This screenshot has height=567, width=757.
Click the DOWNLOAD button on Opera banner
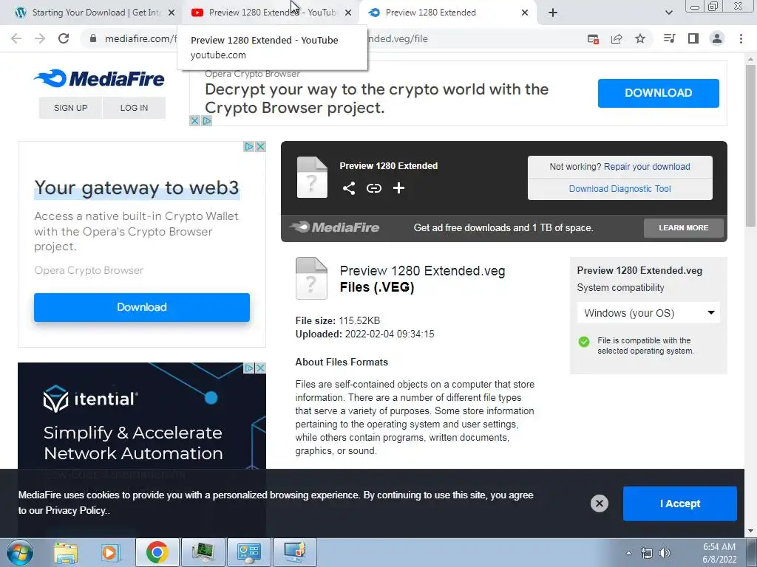coord(659,93)
